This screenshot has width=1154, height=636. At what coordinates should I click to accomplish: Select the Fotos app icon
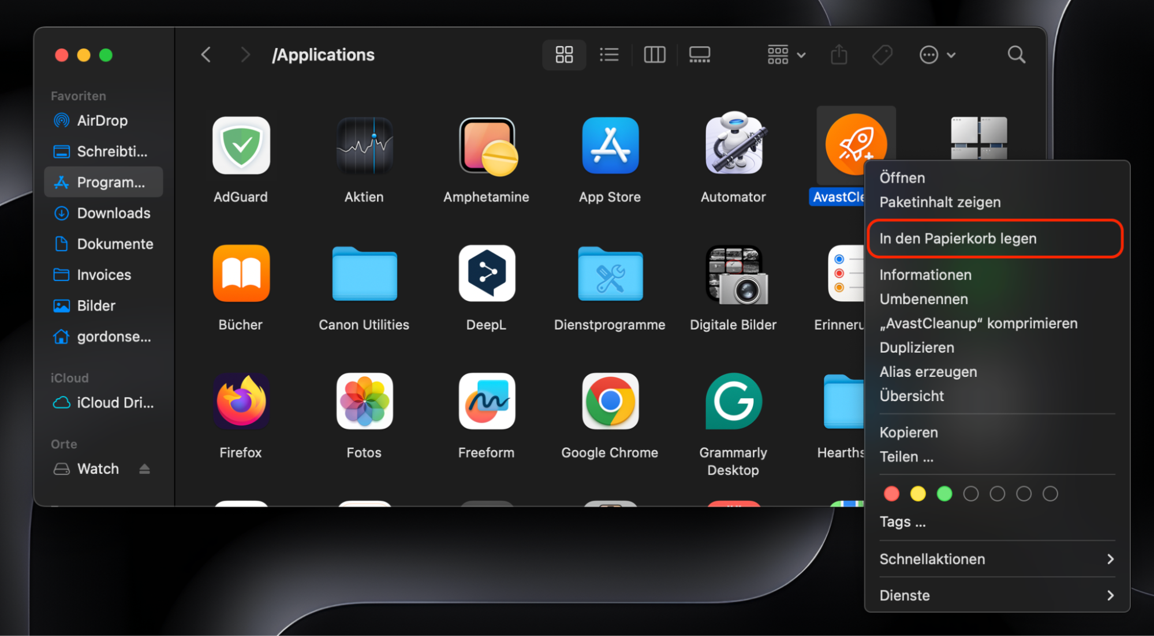364,401
